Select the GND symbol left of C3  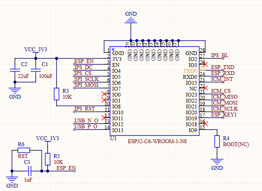click(12, 182)
